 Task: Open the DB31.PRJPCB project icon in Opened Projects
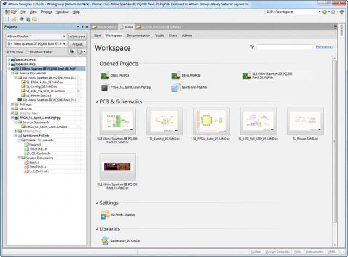pos(105,76)
